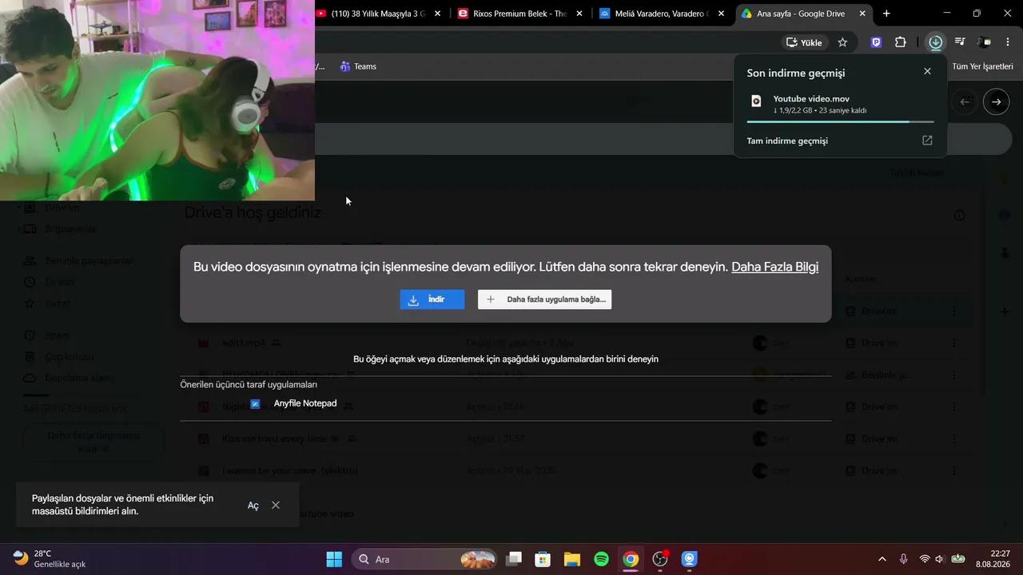1023x575 pixels.
Task: Open the blue app icon after OBS in the taskbar
Action: pos(690,559)
